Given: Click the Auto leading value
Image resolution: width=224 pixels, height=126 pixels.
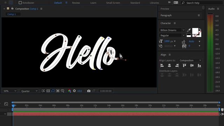Looking at the screenshot, I should (191, 41).
